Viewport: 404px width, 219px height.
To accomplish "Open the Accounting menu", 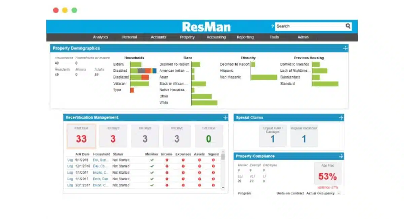I will 216,37.
